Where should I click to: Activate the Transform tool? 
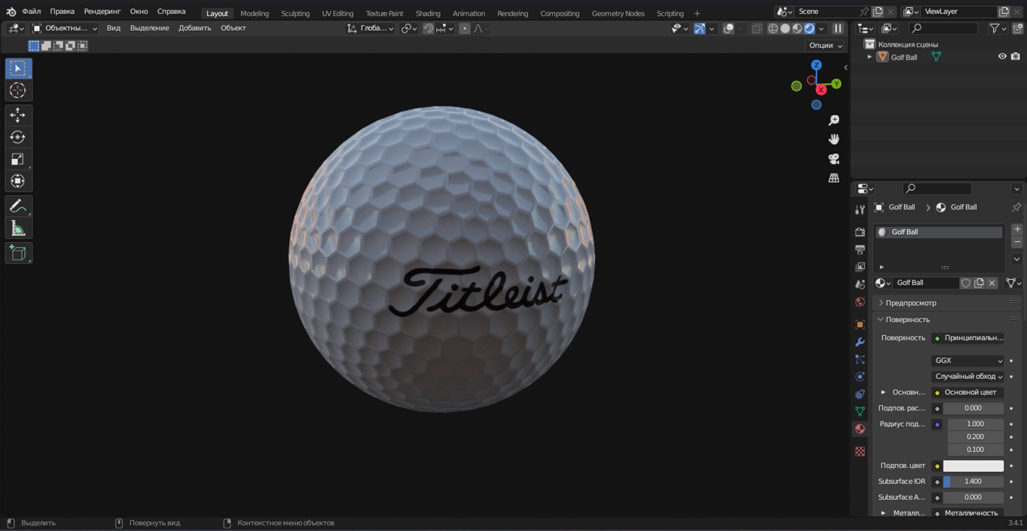18,181
